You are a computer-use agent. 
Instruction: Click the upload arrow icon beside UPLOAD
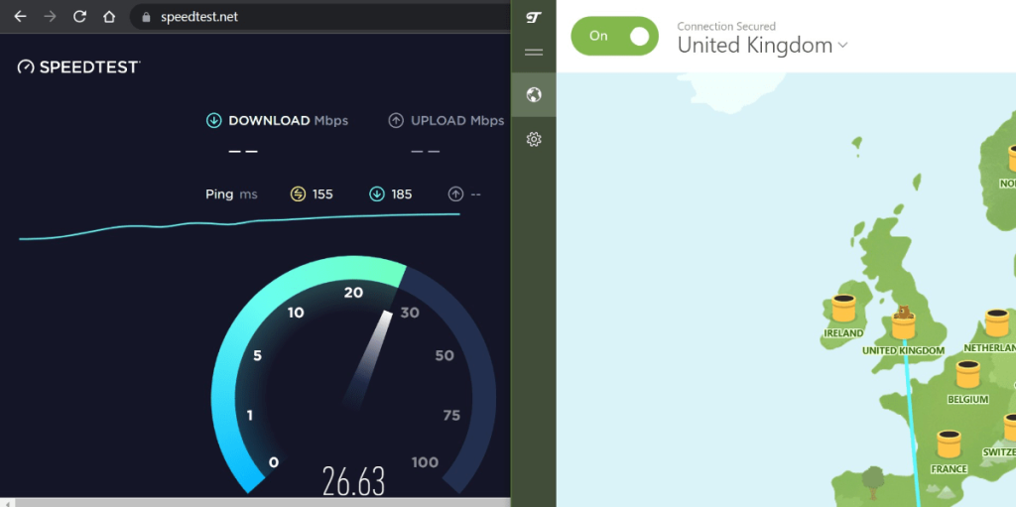pyautogui.click(x=396, y=121)
